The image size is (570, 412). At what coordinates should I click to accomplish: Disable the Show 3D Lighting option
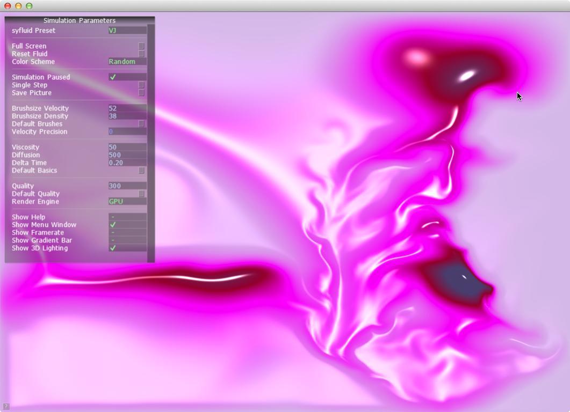[x=113, y=248]
